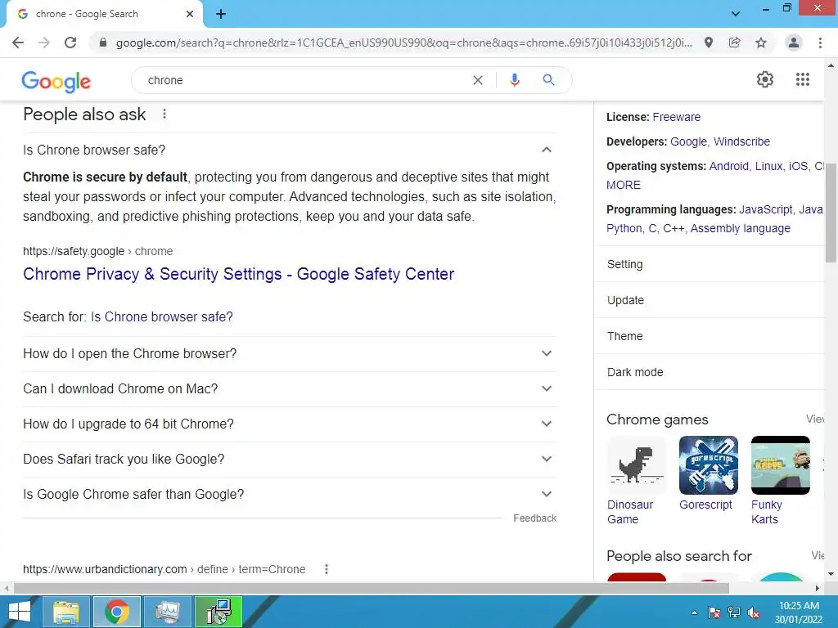This screenshot has width=838, height=628.
Task: Click the scroll down arrow of vertical scrollbar
Action: 831,574
